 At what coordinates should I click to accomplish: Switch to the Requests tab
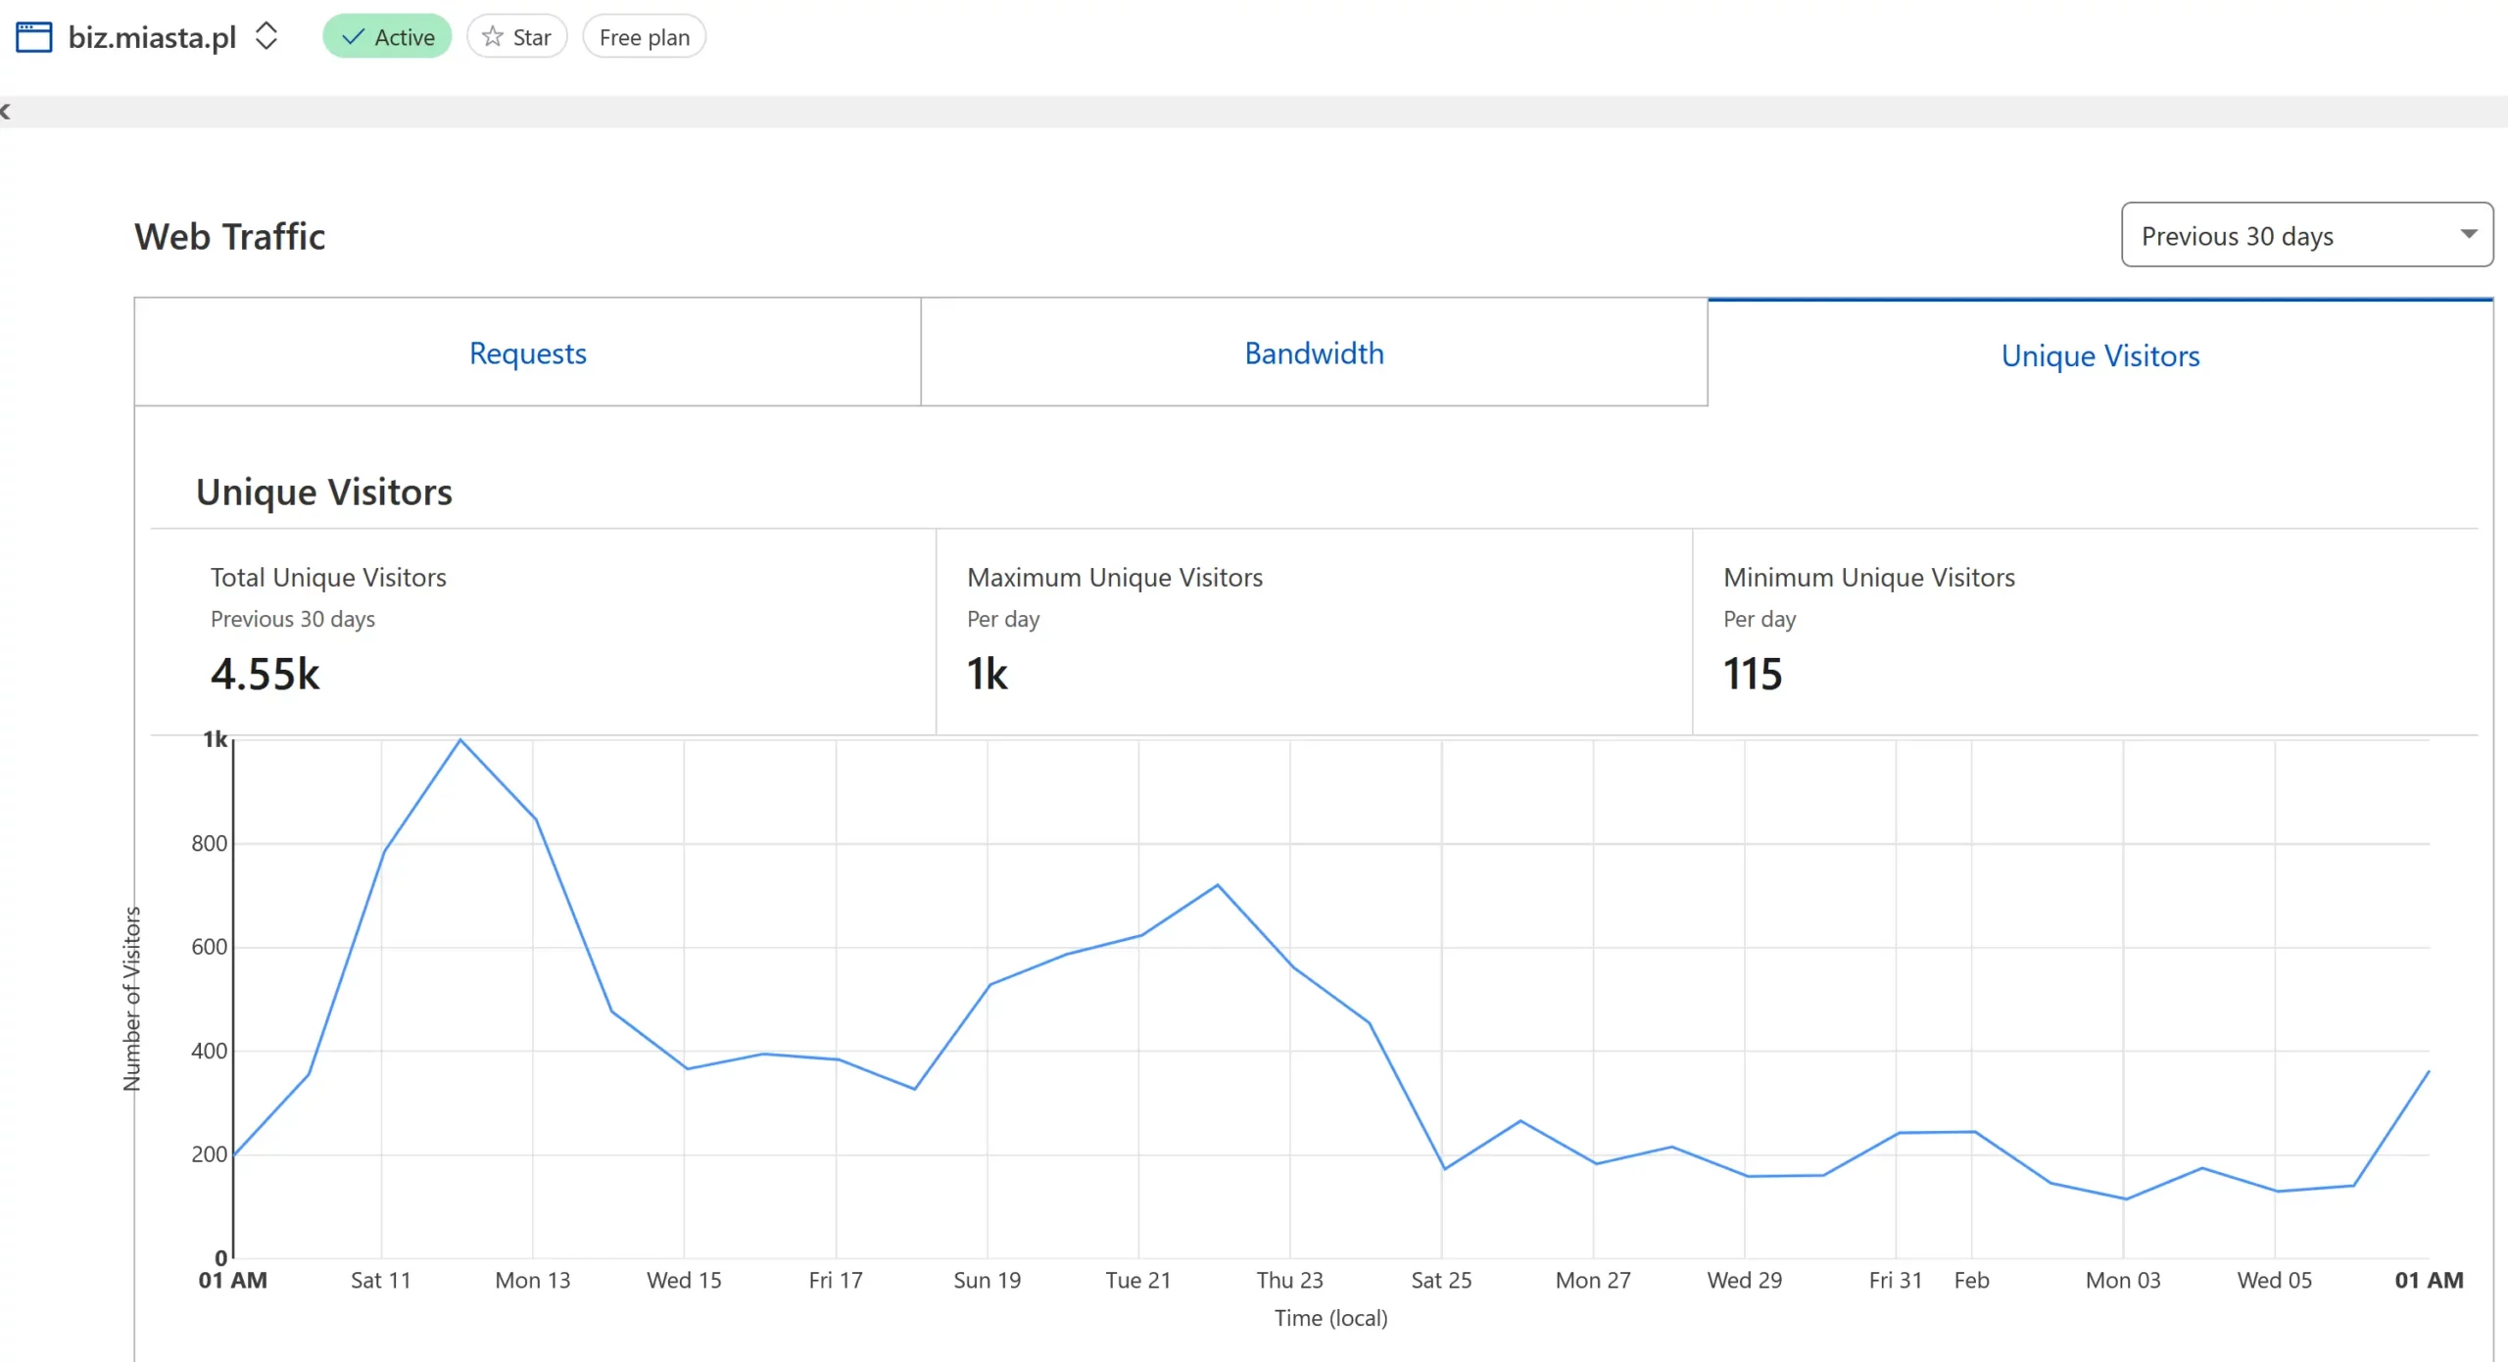(527, 352)
